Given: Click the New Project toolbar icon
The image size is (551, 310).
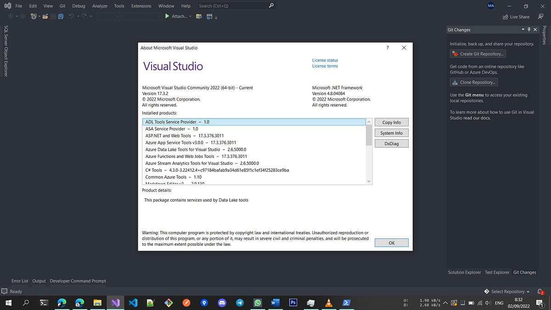Looking at the screenshot, I should point(33,16).
